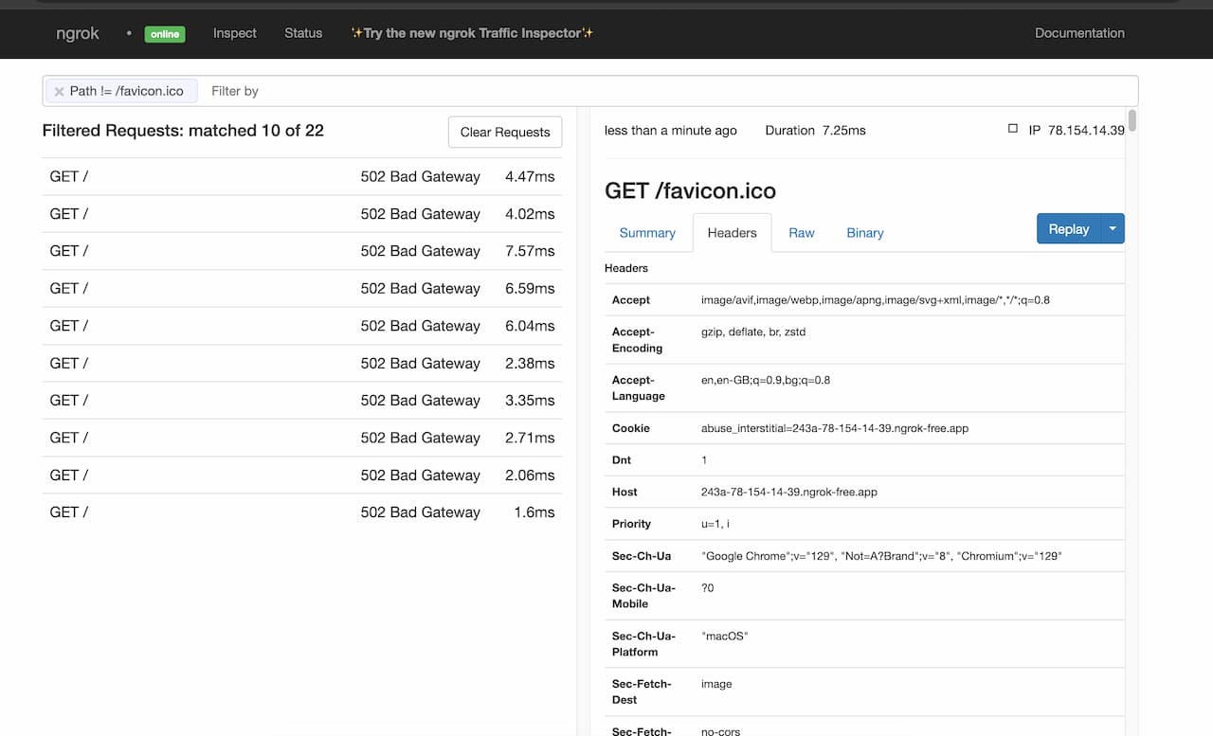Select the GET / request with 4.02ms
This screenshot has width=1213, height=736.
click(302, 214)
